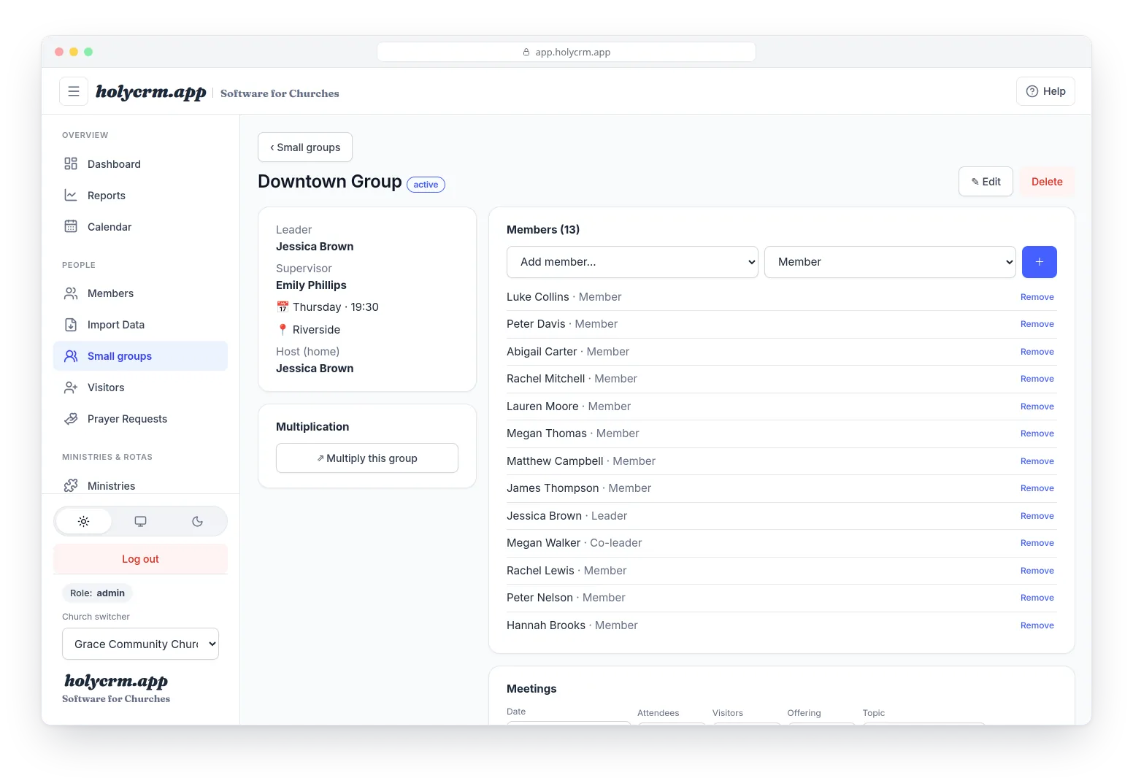
Task: Go to Reports page
Action: point(140,195)
